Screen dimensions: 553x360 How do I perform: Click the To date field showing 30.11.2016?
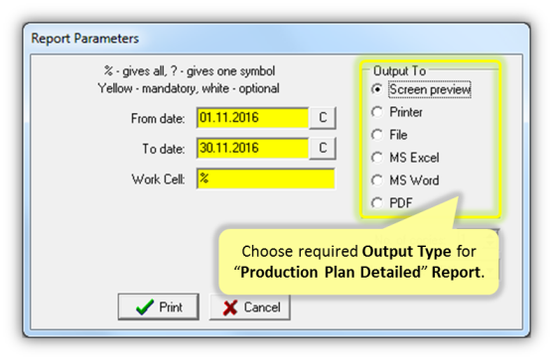(x=252, y=148)
